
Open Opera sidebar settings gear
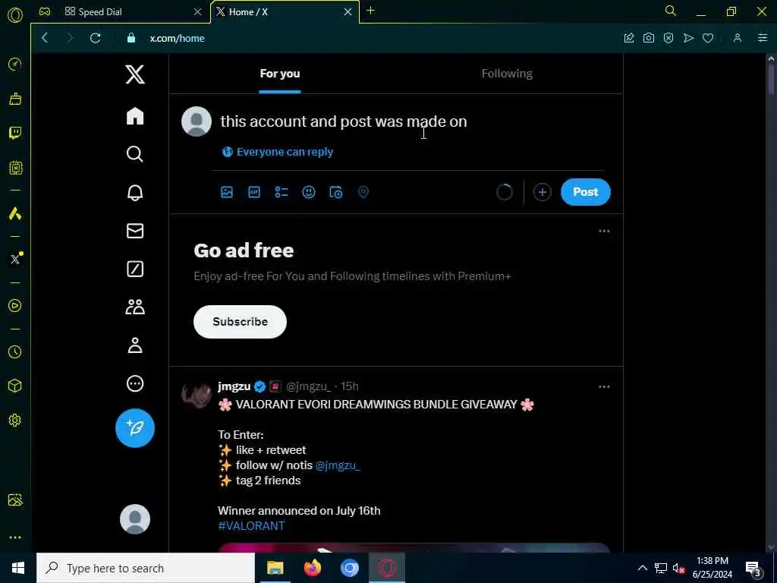click(x=15, y=421)
